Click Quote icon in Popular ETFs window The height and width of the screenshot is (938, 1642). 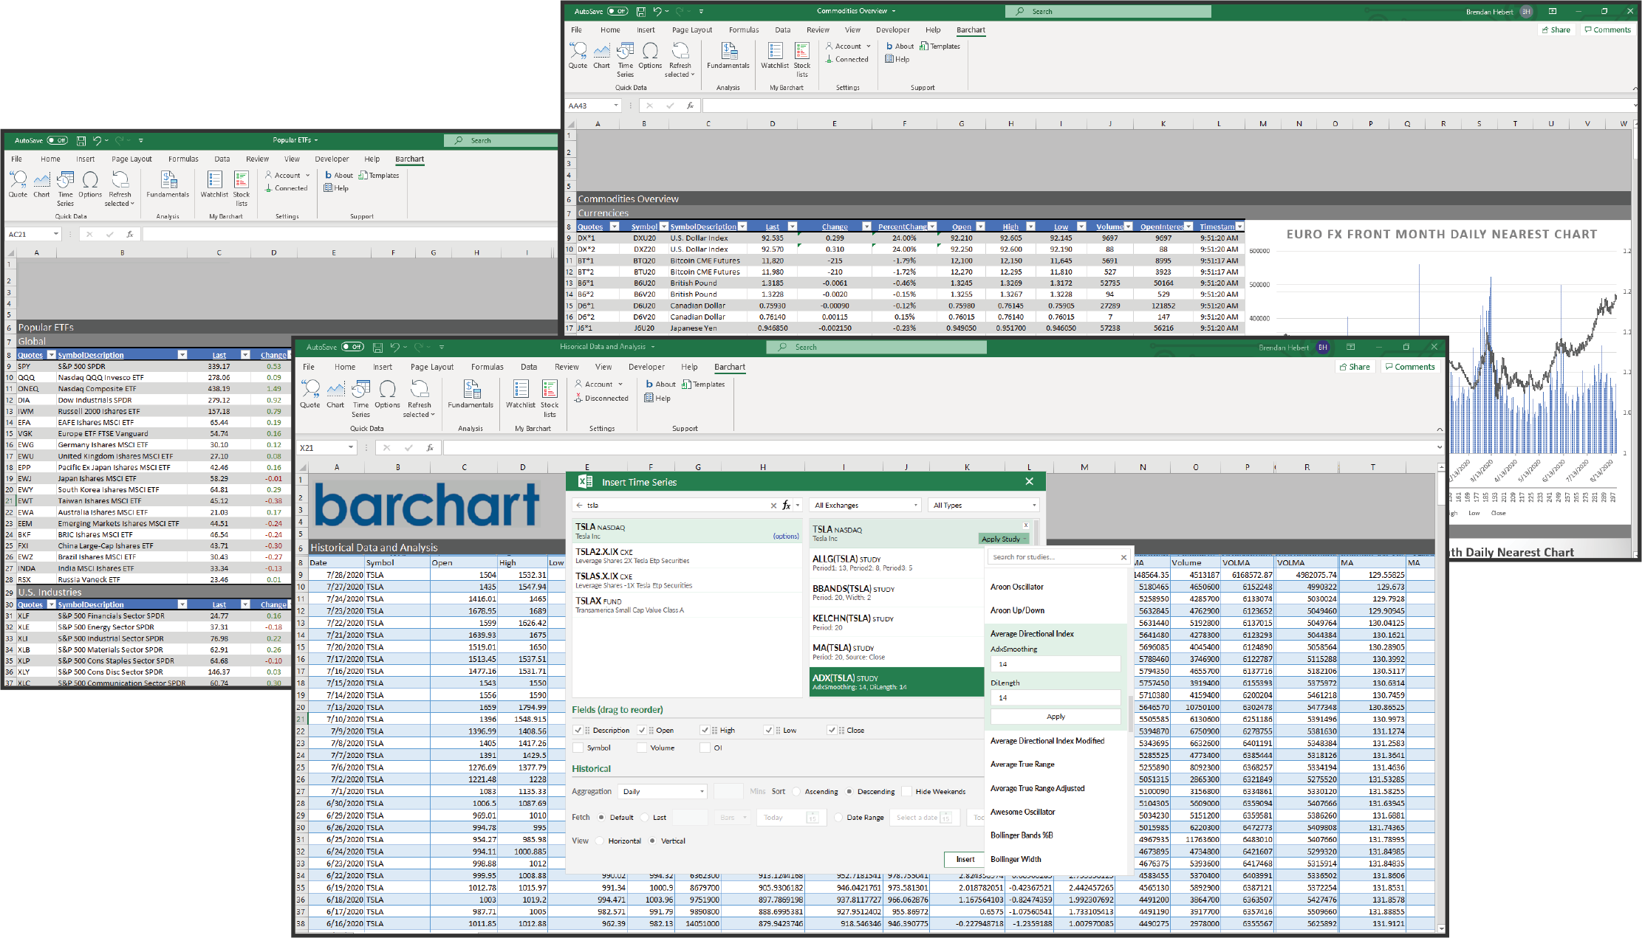pos(18,185)
